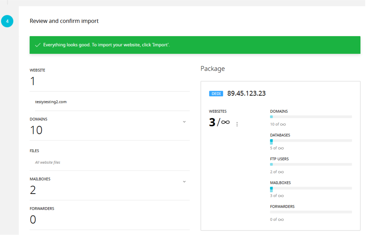The height and width of the screenshot is (235, 366).
Task: Open the websites three-dot menu
Action: pyautogui.click(x=237, y=124)
